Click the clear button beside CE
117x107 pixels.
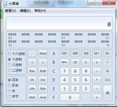click(x=86, y=62)
